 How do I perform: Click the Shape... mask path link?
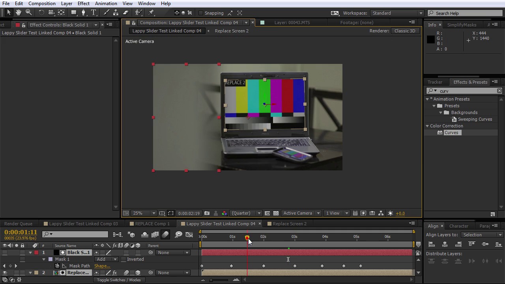pyautogui.click(x=102, y=266)
